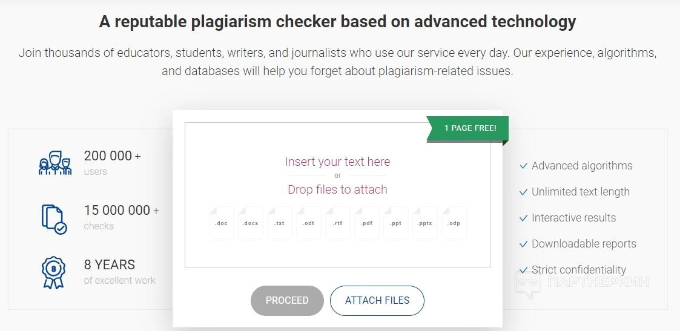Select the .pdf file format icon
Screen dimensions: 680x331
coord(367,223)
